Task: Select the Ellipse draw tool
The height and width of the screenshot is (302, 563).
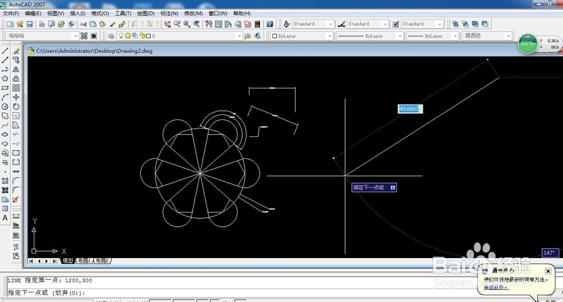Action: point(5,134)
